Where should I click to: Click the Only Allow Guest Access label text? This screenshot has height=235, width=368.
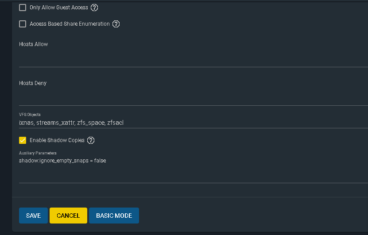tap(58, 8)
